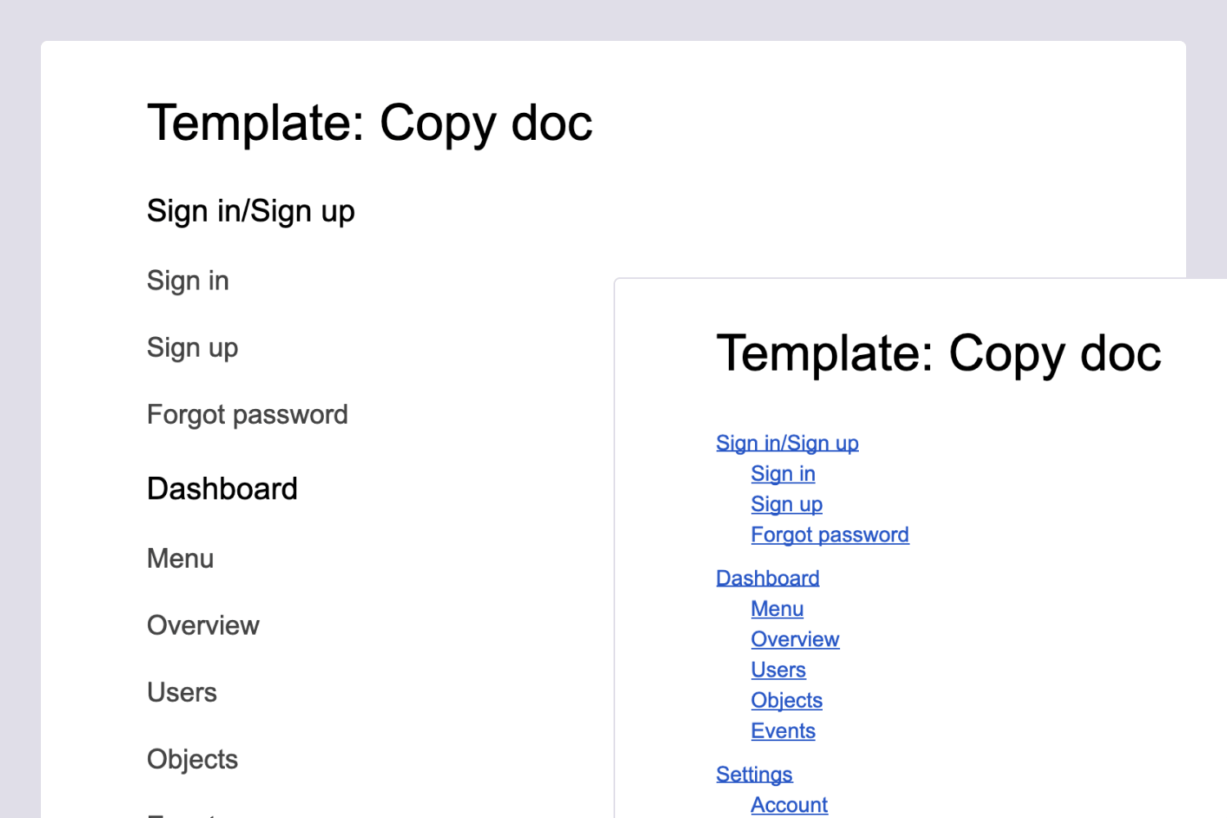Click the black 'Dashboard' heading
This screenshot has height=818, width=1227.
click(x=222, y=489)
